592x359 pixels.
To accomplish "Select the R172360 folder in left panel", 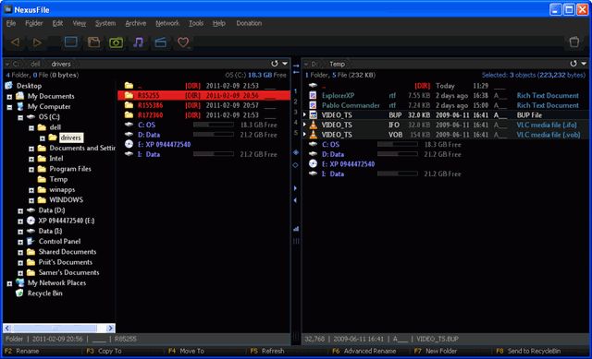I will click(203, 114).
